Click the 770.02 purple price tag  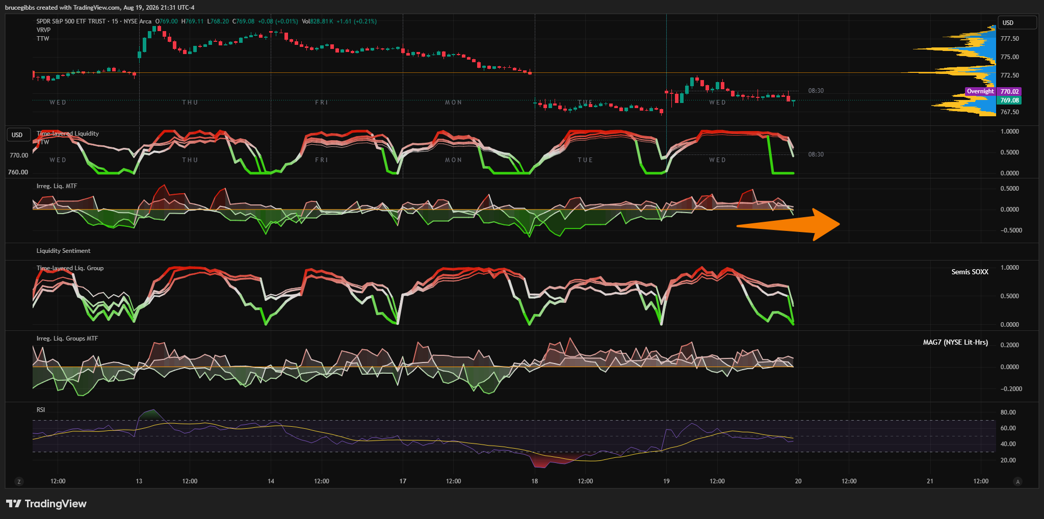click(1009, 92)
